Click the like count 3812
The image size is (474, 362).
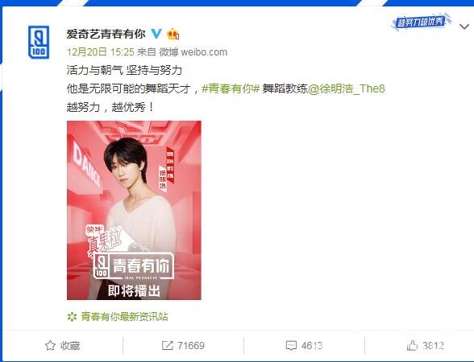click(433, 346)
